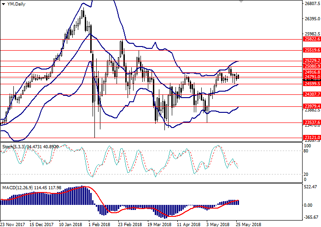321x227 pixels.
Task: Click the YM,Daily chart title
Action: click(16, 4)
